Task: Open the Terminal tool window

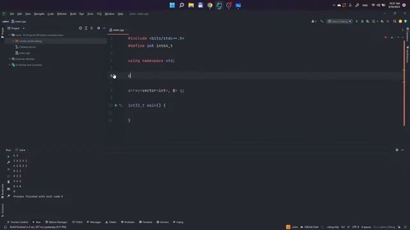Action: tap(145, 222)
